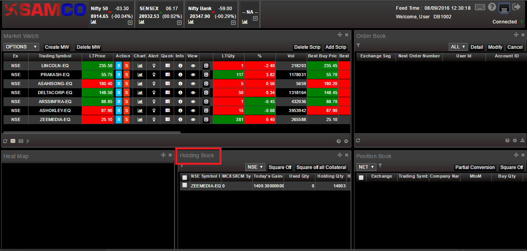Refresh the Order Book panel

click(358, 141)
